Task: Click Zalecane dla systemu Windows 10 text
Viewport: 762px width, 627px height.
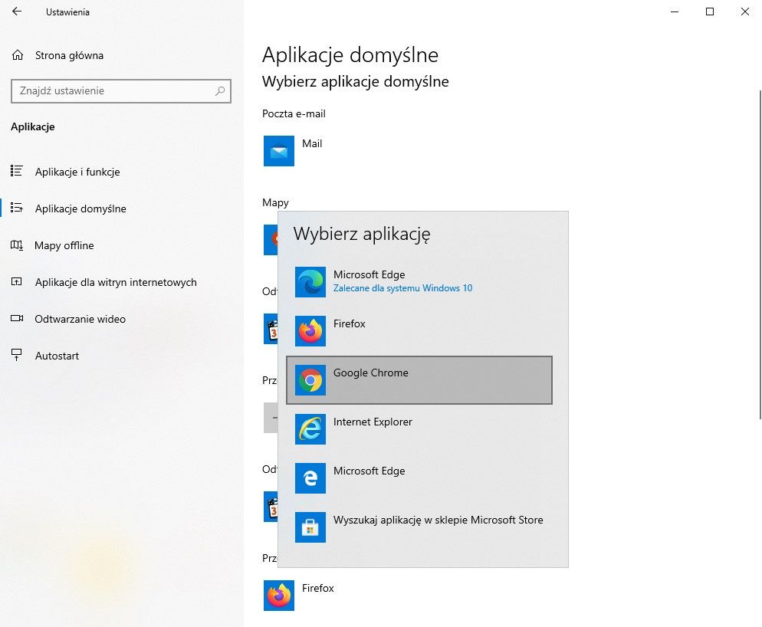Action: 402,288
